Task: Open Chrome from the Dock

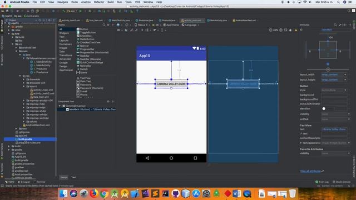Action: point(104,194)
